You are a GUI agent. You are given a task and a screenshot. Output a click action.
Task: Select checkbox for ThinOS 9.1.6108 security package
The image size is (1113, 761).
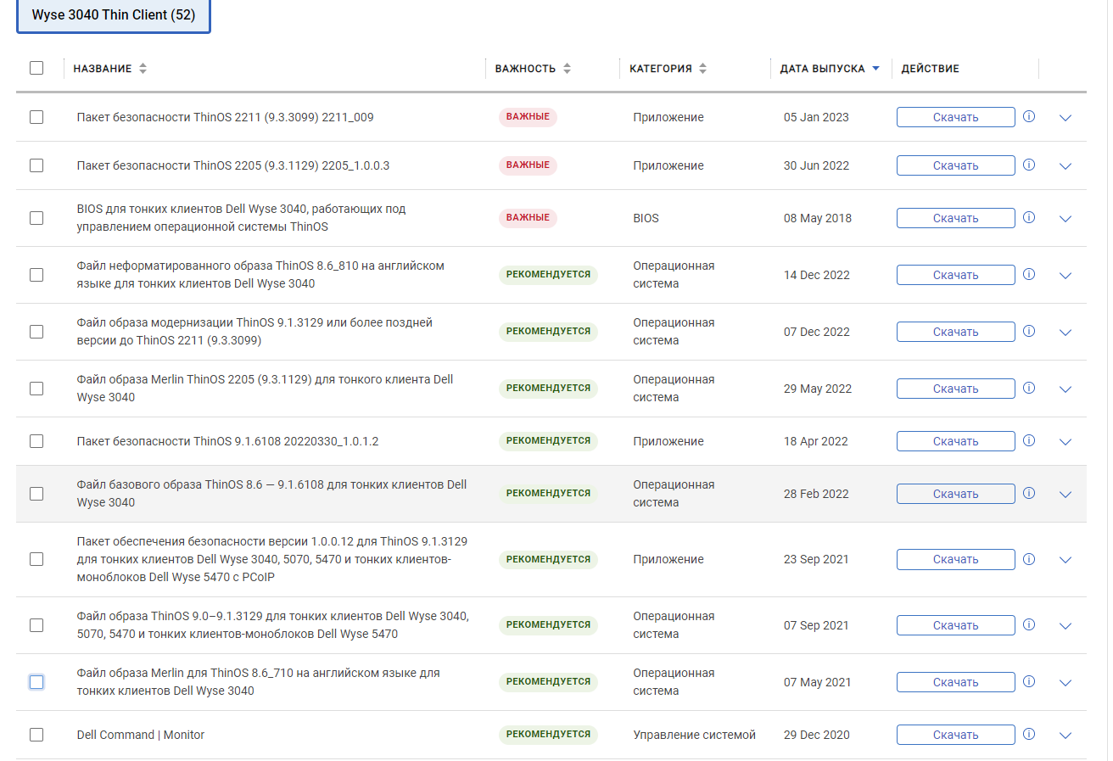pyautogui.click(x=36, y=441)
